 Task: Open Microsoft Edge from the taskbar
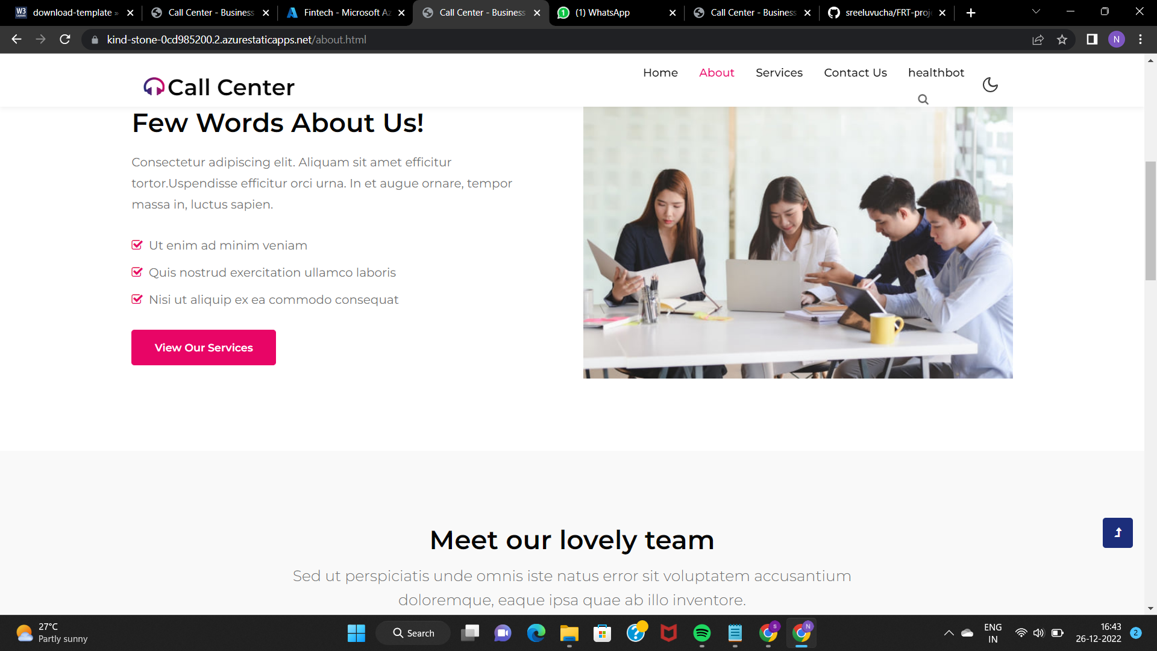[536, 633]
